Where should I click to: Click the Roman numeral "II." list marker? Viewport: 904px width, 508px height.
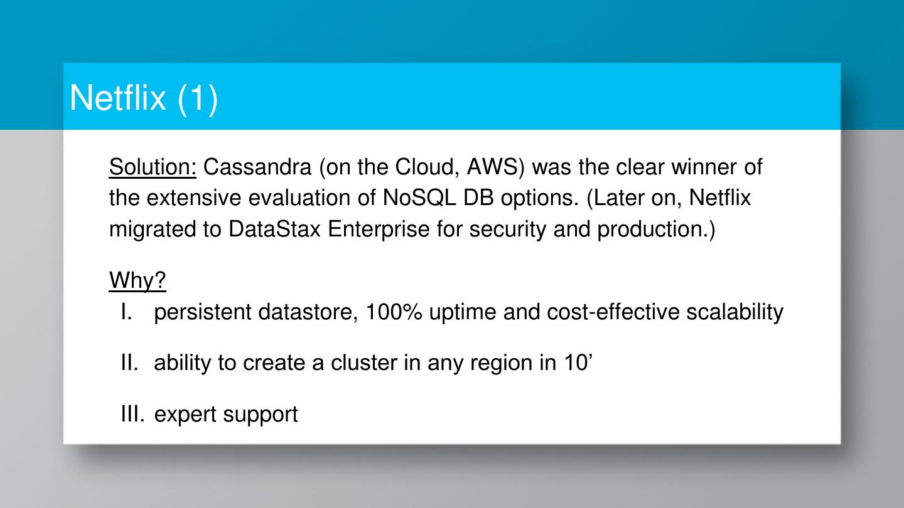[x=129, y=363]
